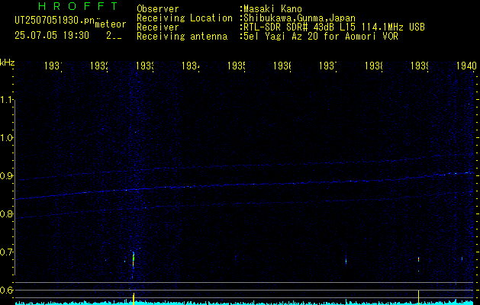Click the 1.0 frequency axis label

(7, 138)
